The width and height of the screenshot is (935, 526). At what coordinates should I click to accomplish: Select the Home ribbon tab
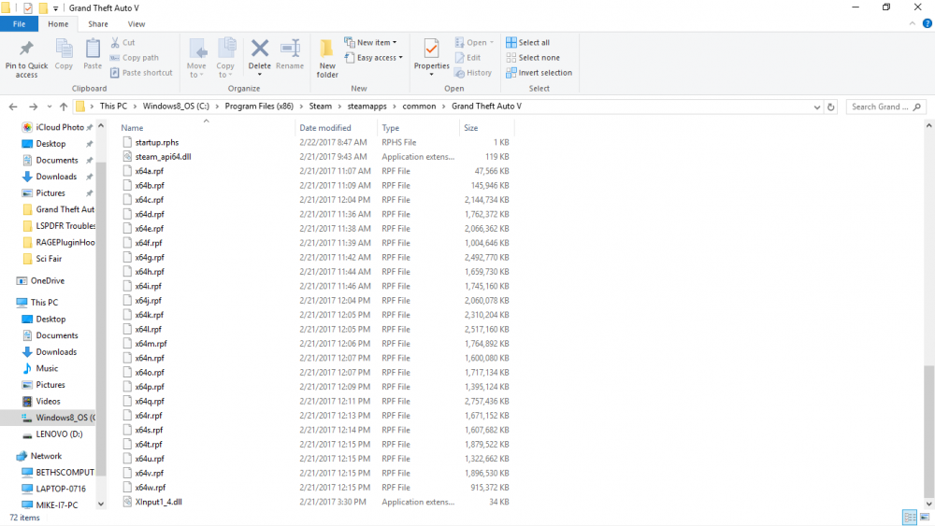[58, 24]
